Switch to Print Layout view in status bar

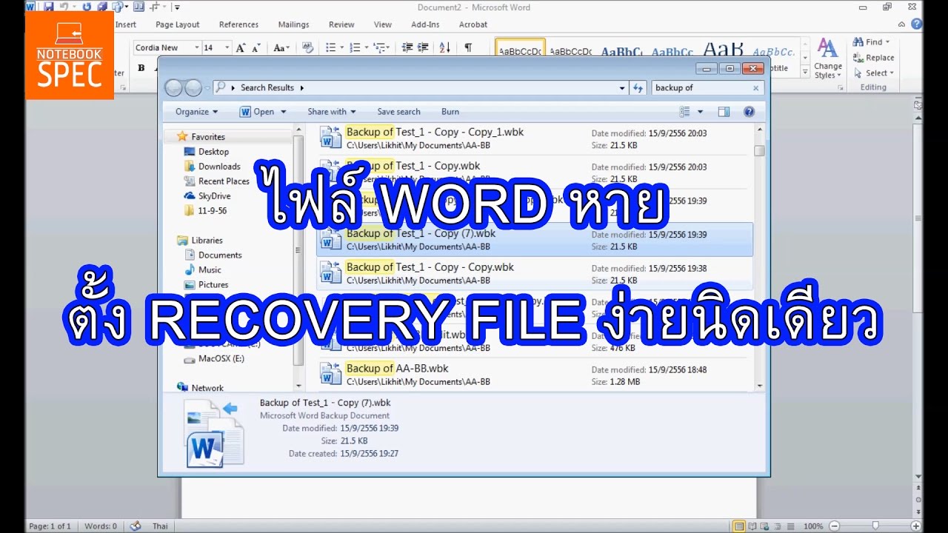[738, 526]
